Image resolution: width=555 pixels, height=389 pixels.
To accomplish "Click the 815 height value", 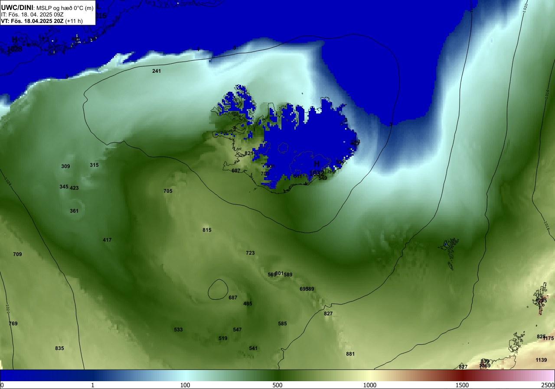I will (x=207, y=230).
